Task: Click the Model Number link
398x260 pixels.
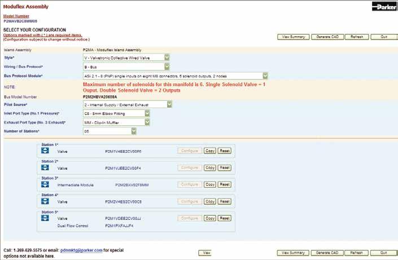Action: pos(16,16)
